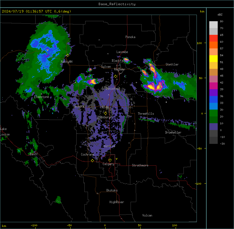Image resolution: width=234 pixels, height=229 pixels.
Task: Pick the purple 36–39 dBZ legend swatch
Action: coord(213,93)
